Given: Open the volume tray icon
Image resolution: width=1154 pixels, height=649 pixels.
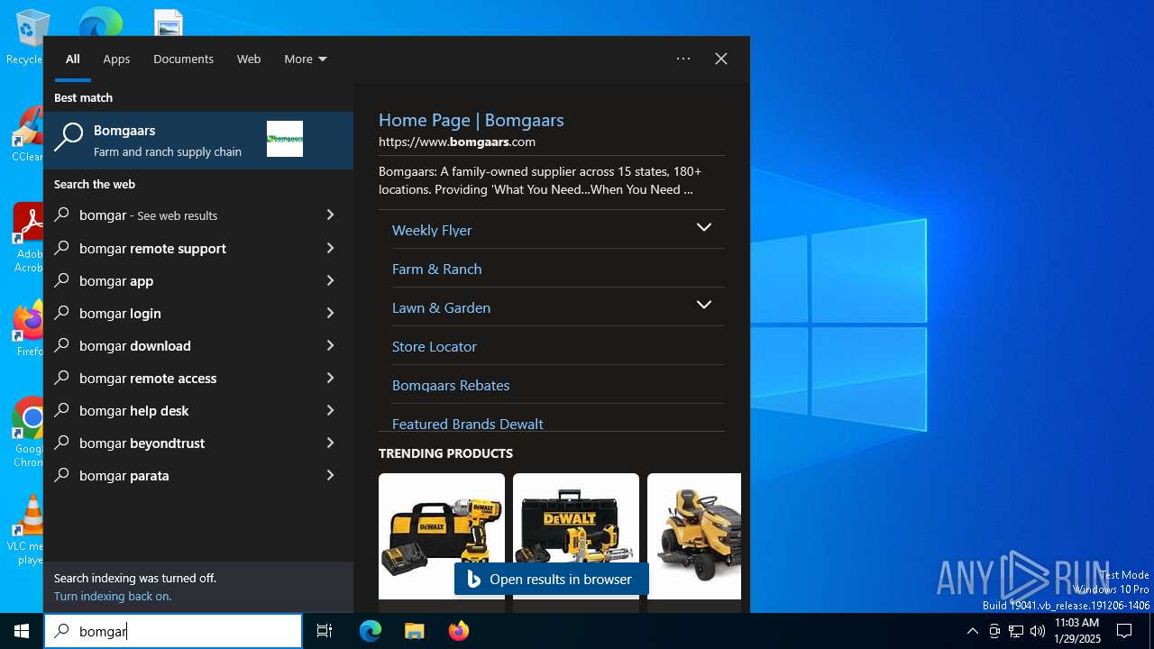Looking at the screenshot, I should pyautogui.click(x=1038, y=631).
